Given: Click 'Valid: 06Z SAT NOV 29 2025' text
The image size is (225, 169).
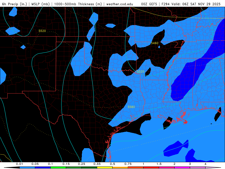Looking at the screenshot, I should 196,4.
